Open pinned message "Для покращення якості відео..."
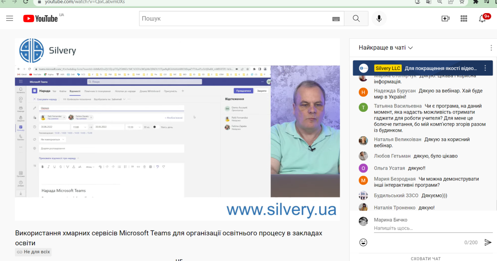497x261 pixels. tap(441, 68)
